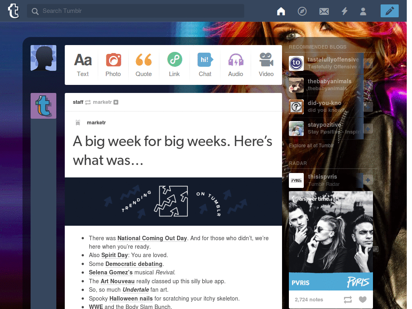Viewport: 412px width, 309px height.
Task: Click the keyboard shortcut icon by radar
Action: click(x=375, y=249)
